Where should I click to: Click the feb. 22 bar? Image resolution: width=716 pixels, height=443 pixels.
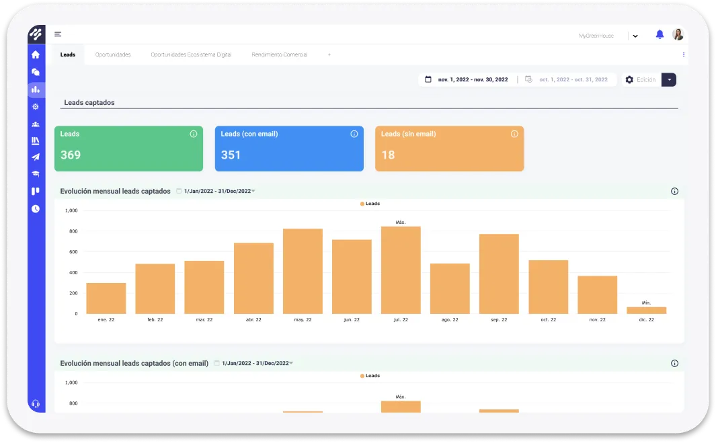[155, 288]
